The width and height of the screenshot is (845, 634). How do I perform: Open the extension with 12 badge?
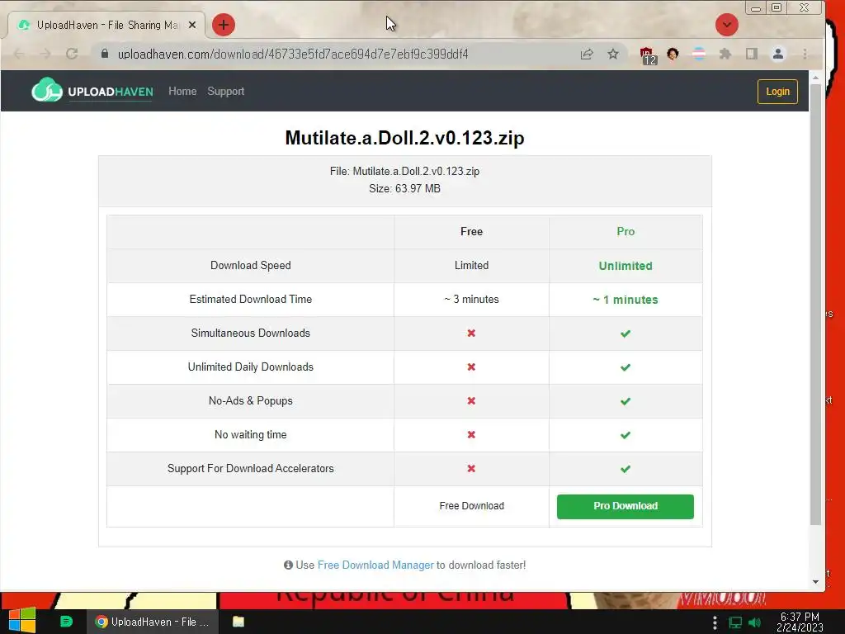(x=648, y=55)
